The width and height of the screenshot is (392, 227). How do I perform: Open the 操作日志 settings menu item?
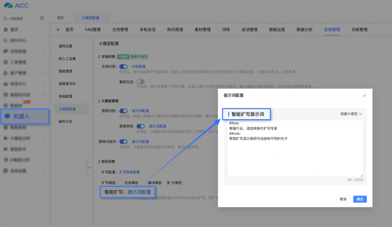click(x=65, y=121)
